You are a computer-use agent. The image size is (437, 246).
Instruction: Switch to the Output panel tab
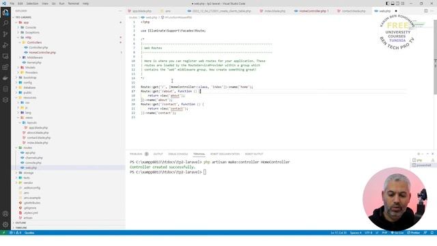pos(158,154)
